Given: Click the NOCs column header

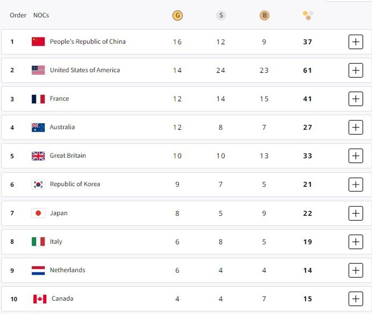Looking at the screenshot, I should tap(41, 15).
